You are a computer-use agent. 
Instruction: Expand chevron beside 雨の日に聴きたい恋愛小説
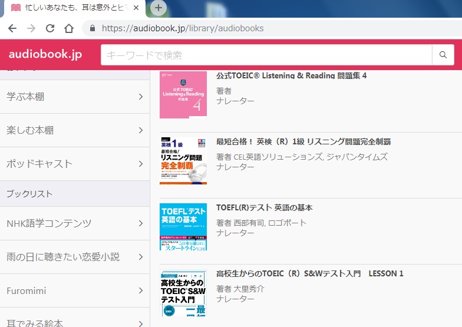click(x=141, y=257)
